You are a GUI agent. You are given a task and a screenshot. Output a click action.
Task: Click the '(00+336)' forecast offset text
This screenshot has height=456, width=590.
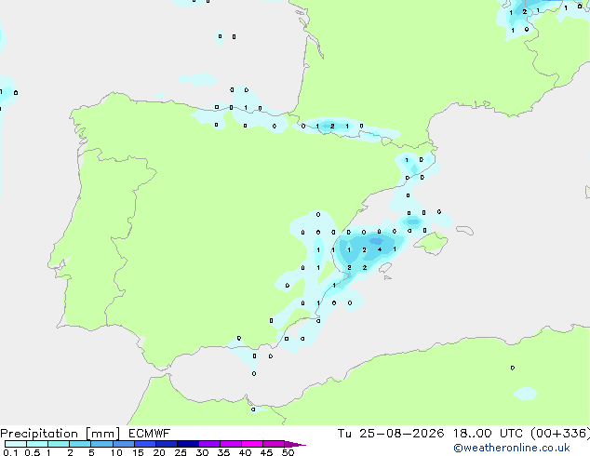pyautogui.click(x=560, y=434)
